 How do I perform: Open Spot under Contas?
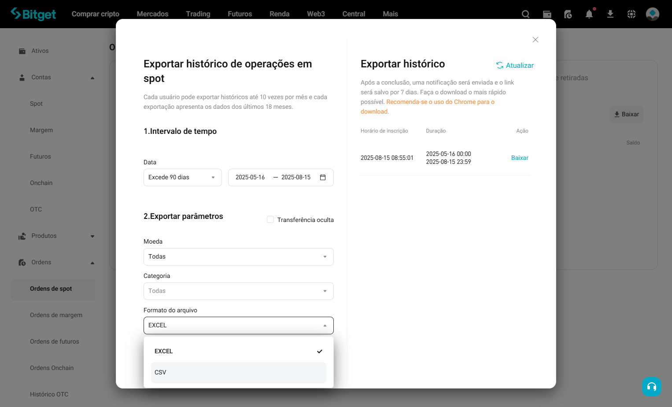point(36,104)
